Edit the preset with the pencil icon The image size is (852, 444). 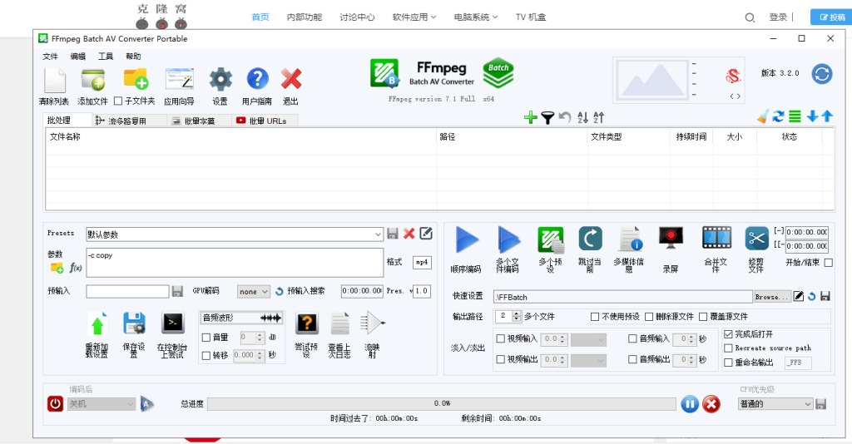tap(427, 234)
